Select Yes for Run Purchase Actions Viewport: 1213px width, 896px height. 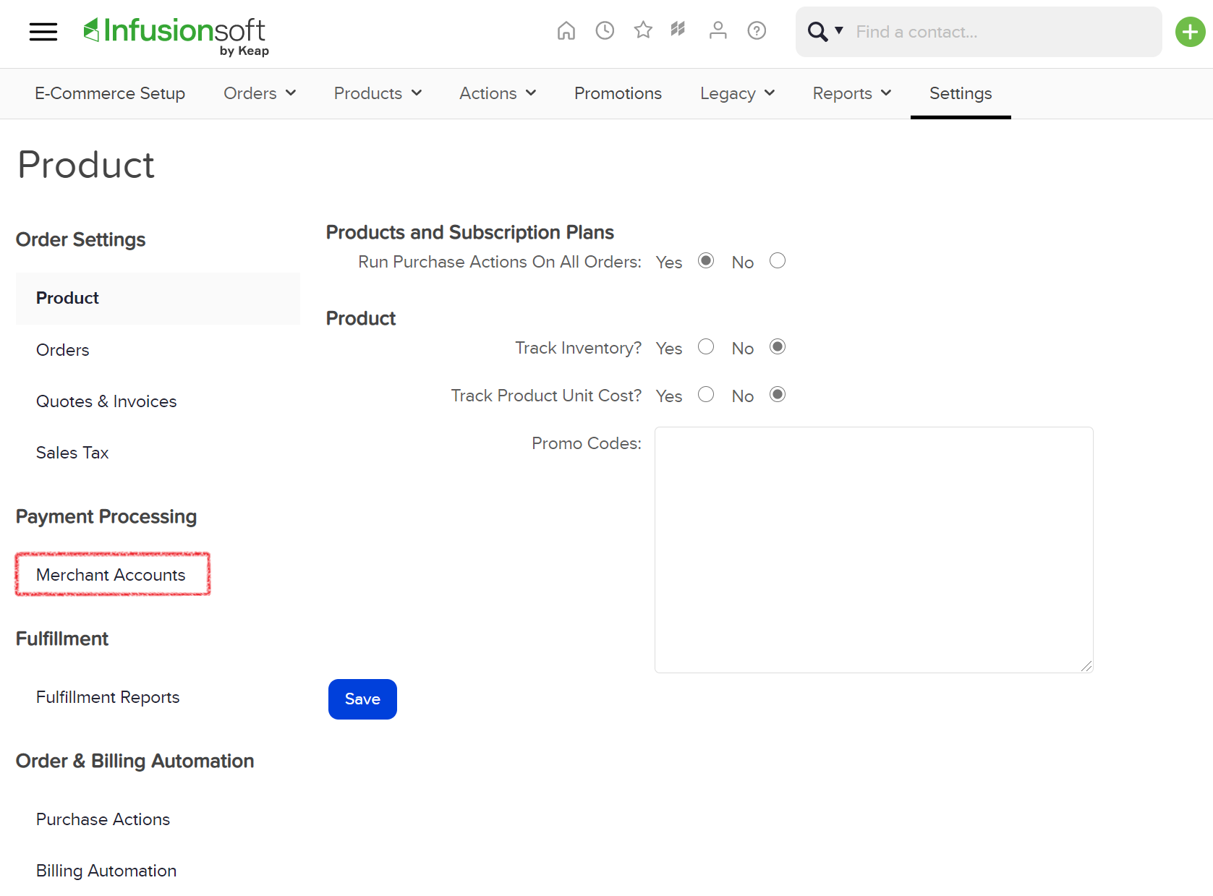pyautogui.click(x=706, y=260)
